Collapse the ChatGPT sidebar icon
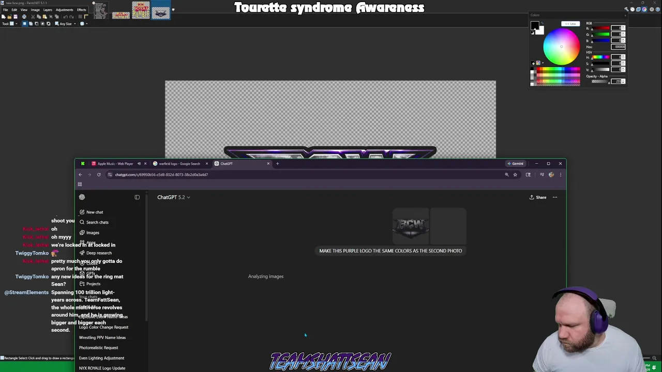Image resolution: width=662 pixels, height=372 pixels. point(137,197)
